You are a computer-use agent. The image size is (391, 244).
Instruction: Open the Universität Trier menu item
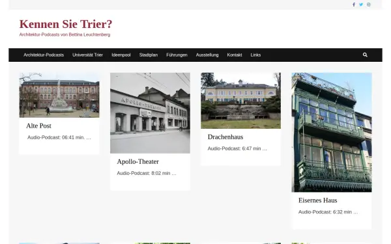pos(87,55)
